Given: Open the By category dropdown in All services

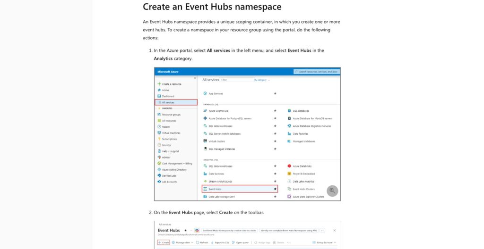Looking at the screenshot, I should pyautogui.click(x=262, y=80).
